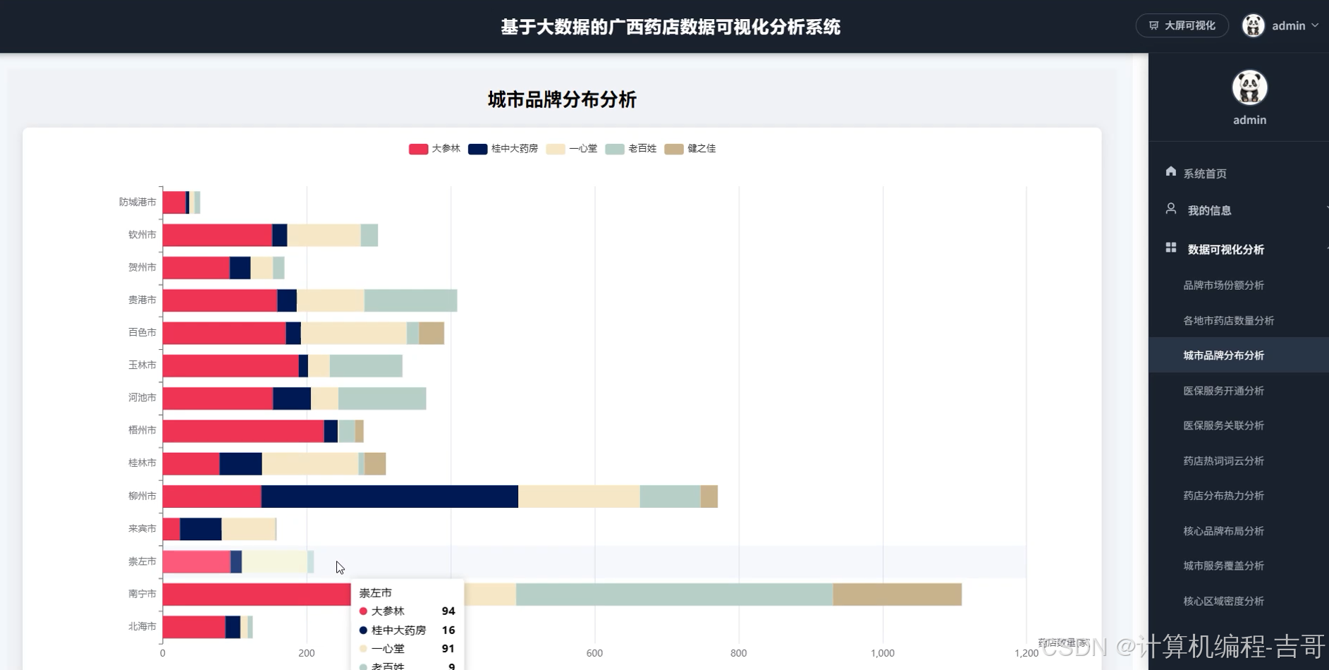Click the navy 桂中大药房 legend swatch
The width and height of the screenshot is (1329, 670).
tap(477, 149)
